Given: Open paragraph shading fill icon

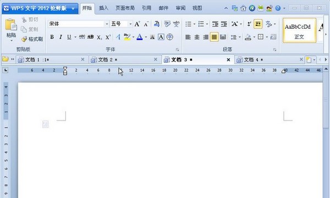Looking at the screenshot, I should click(248, 37).
